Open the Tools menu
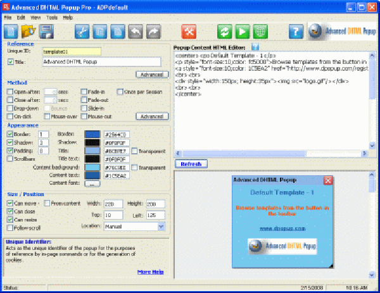Screen dimensions: 380x293 tap(51, 17)
